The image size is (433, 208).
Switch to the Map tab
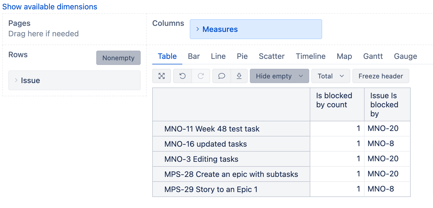pyautogui.click(x=344, y=56)
